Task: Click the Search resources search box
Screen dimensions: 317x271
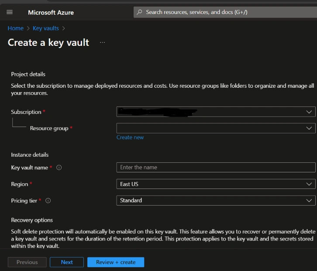Action: coord(225,12)
